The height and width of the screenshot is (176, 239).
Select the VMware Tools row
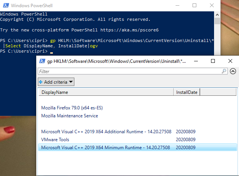pyautogui.click(x=138, y=140)
